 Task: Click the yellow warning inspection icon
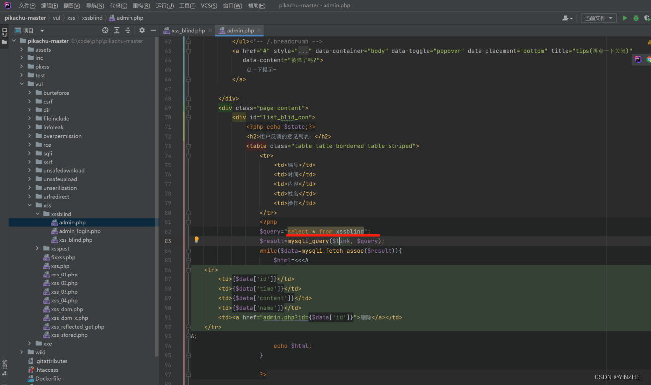pyautogui.click(x=649, y=43)
